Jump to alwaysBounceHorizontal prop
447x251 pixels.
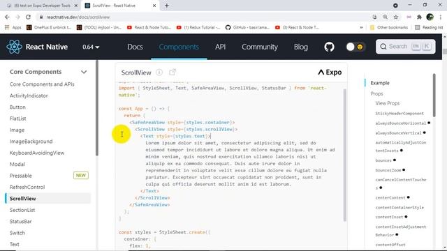pos(400,123)
